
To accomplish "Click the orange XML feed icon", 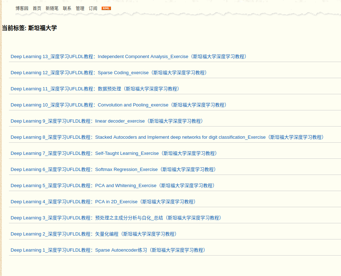I will [x=106, y=8].
